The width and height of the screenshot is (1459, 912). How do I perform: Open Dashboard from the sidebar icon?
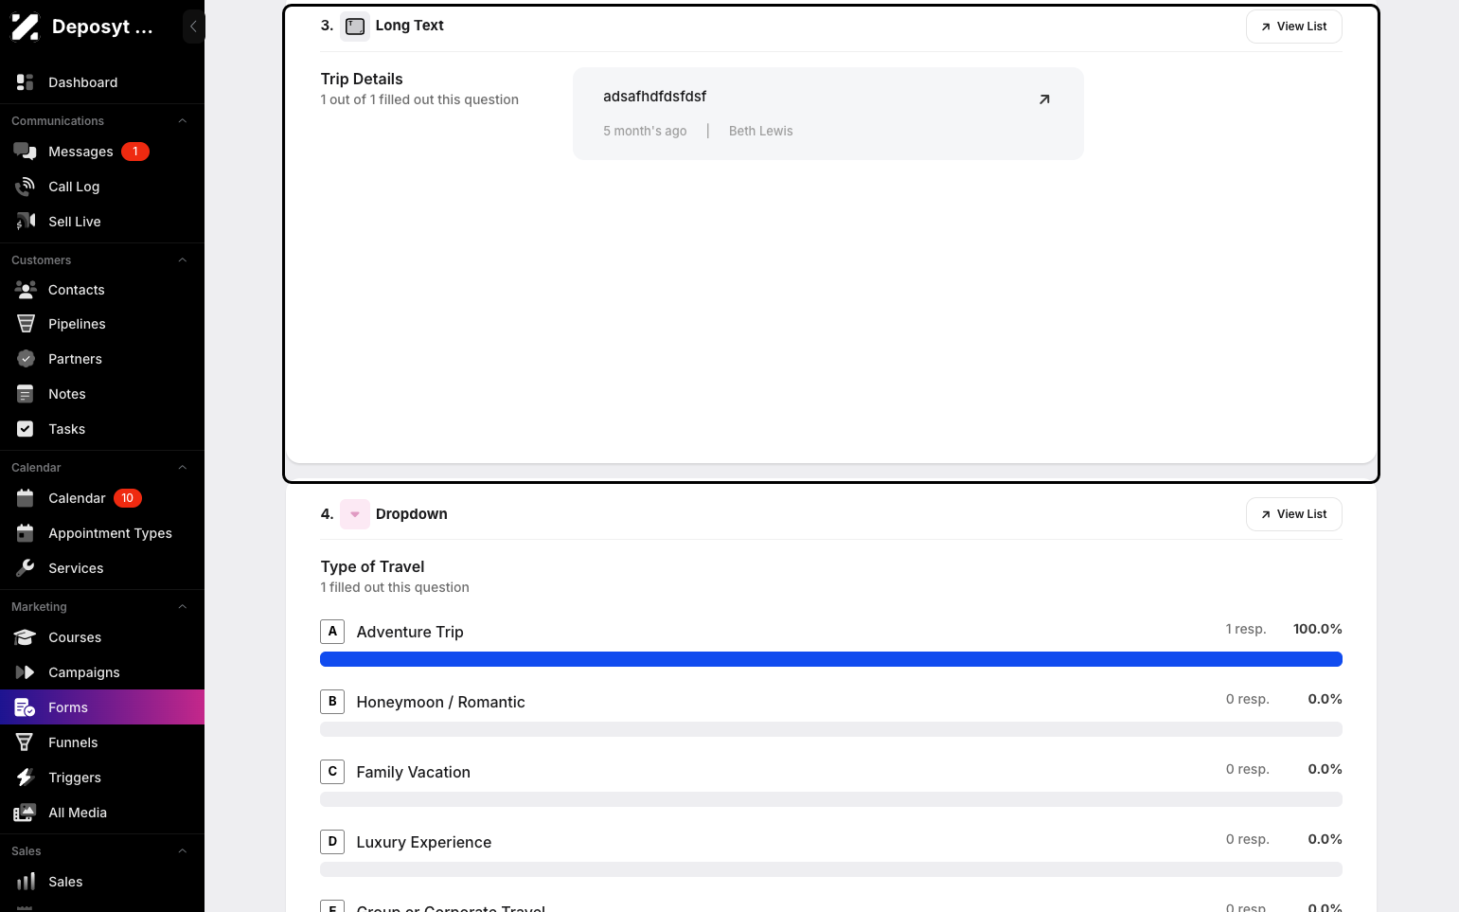[26, 82]
